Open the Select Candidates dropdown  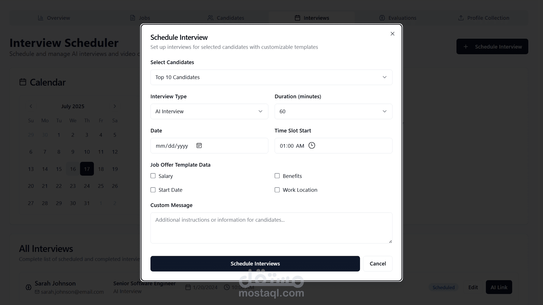coord(271,77)
